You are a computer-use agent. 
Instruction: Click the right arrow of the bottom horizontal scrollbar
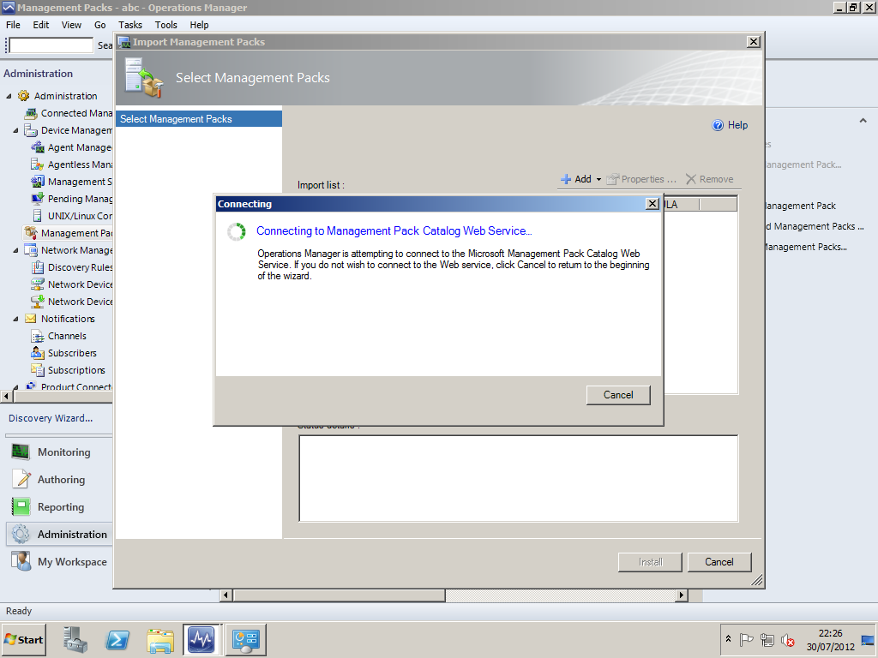click(682, 595)
